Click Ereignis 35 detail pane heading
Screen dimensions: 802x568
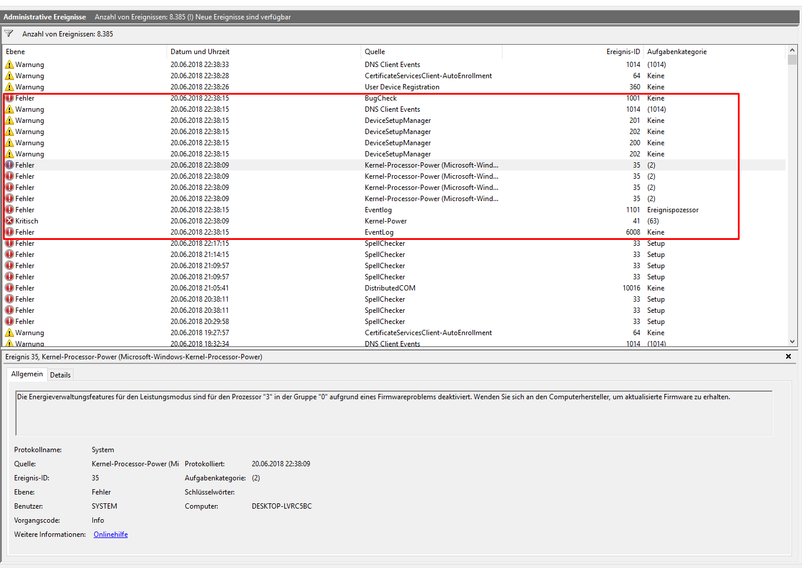tap(134, 357)
